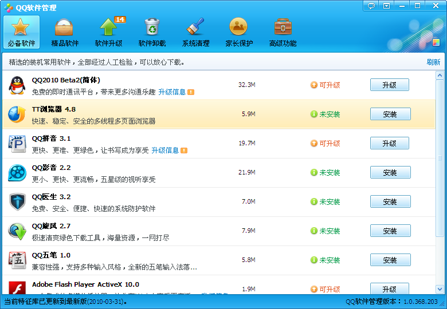Open 高级功能 toolbox tab
Viewport: 447px width, 309px height.
click(x=283, y=32)
